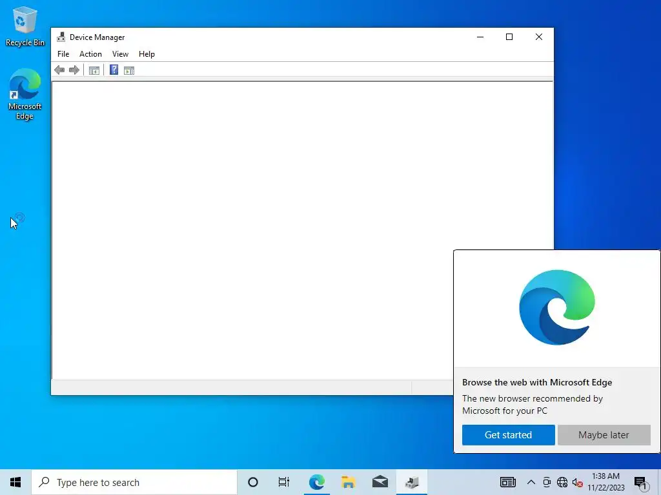Click Get started in Edge popup
Screen dimensions: 661x495
(x=509, y=435)
